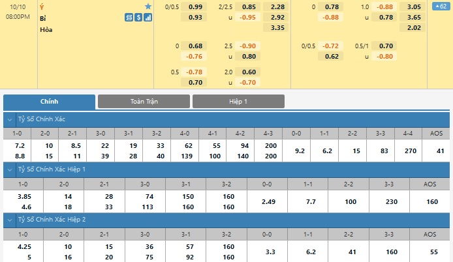453x262 pixels.
Task: Choose the 9.2 odds for 0-0 score
Action: [300, 151]
